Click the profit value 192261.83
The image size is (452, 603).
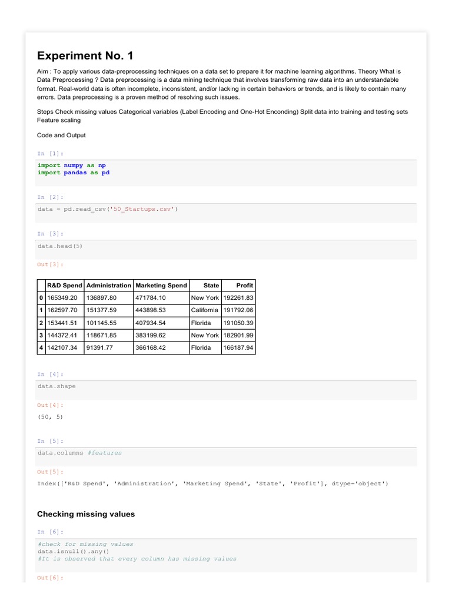coord(238,298)
